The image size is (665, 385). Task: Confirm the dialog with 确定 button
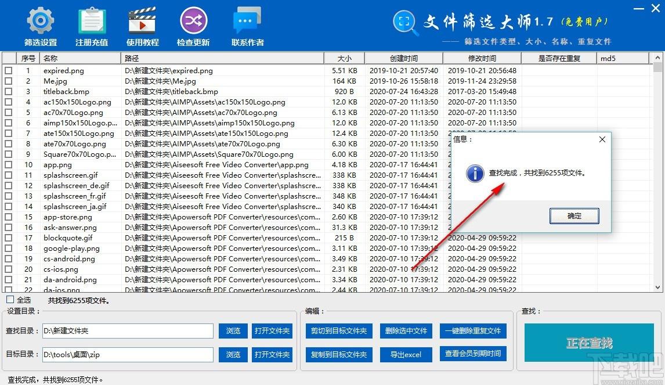tap(574, 216)
